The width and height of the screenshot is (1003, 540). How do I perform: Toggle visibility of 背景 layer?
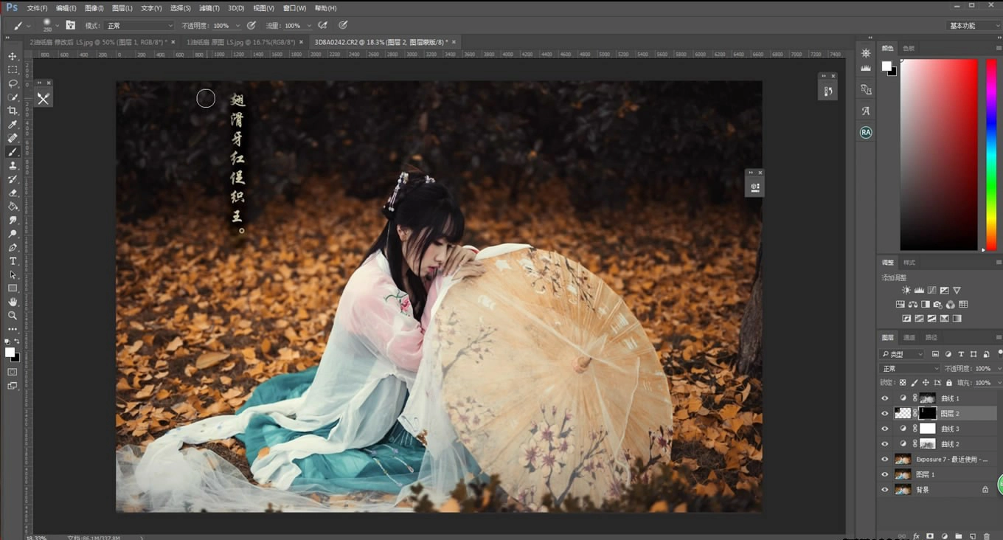tap(885, 490)
